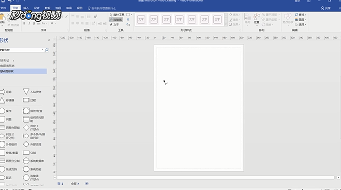Add a new page with plus icon
This screenshot has width=341, height=190.
[x=87, y=184]
